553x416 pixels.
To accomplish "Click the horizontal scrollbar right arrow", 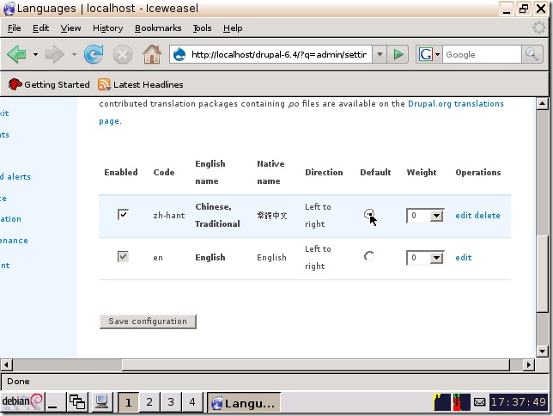I will (528, 364).
